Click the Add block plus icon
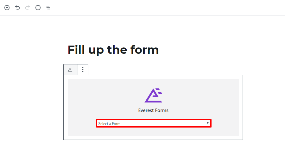Image resolution: width=285 pixels, height=150 pixels. pyautogui.click(x=7, y=8)
